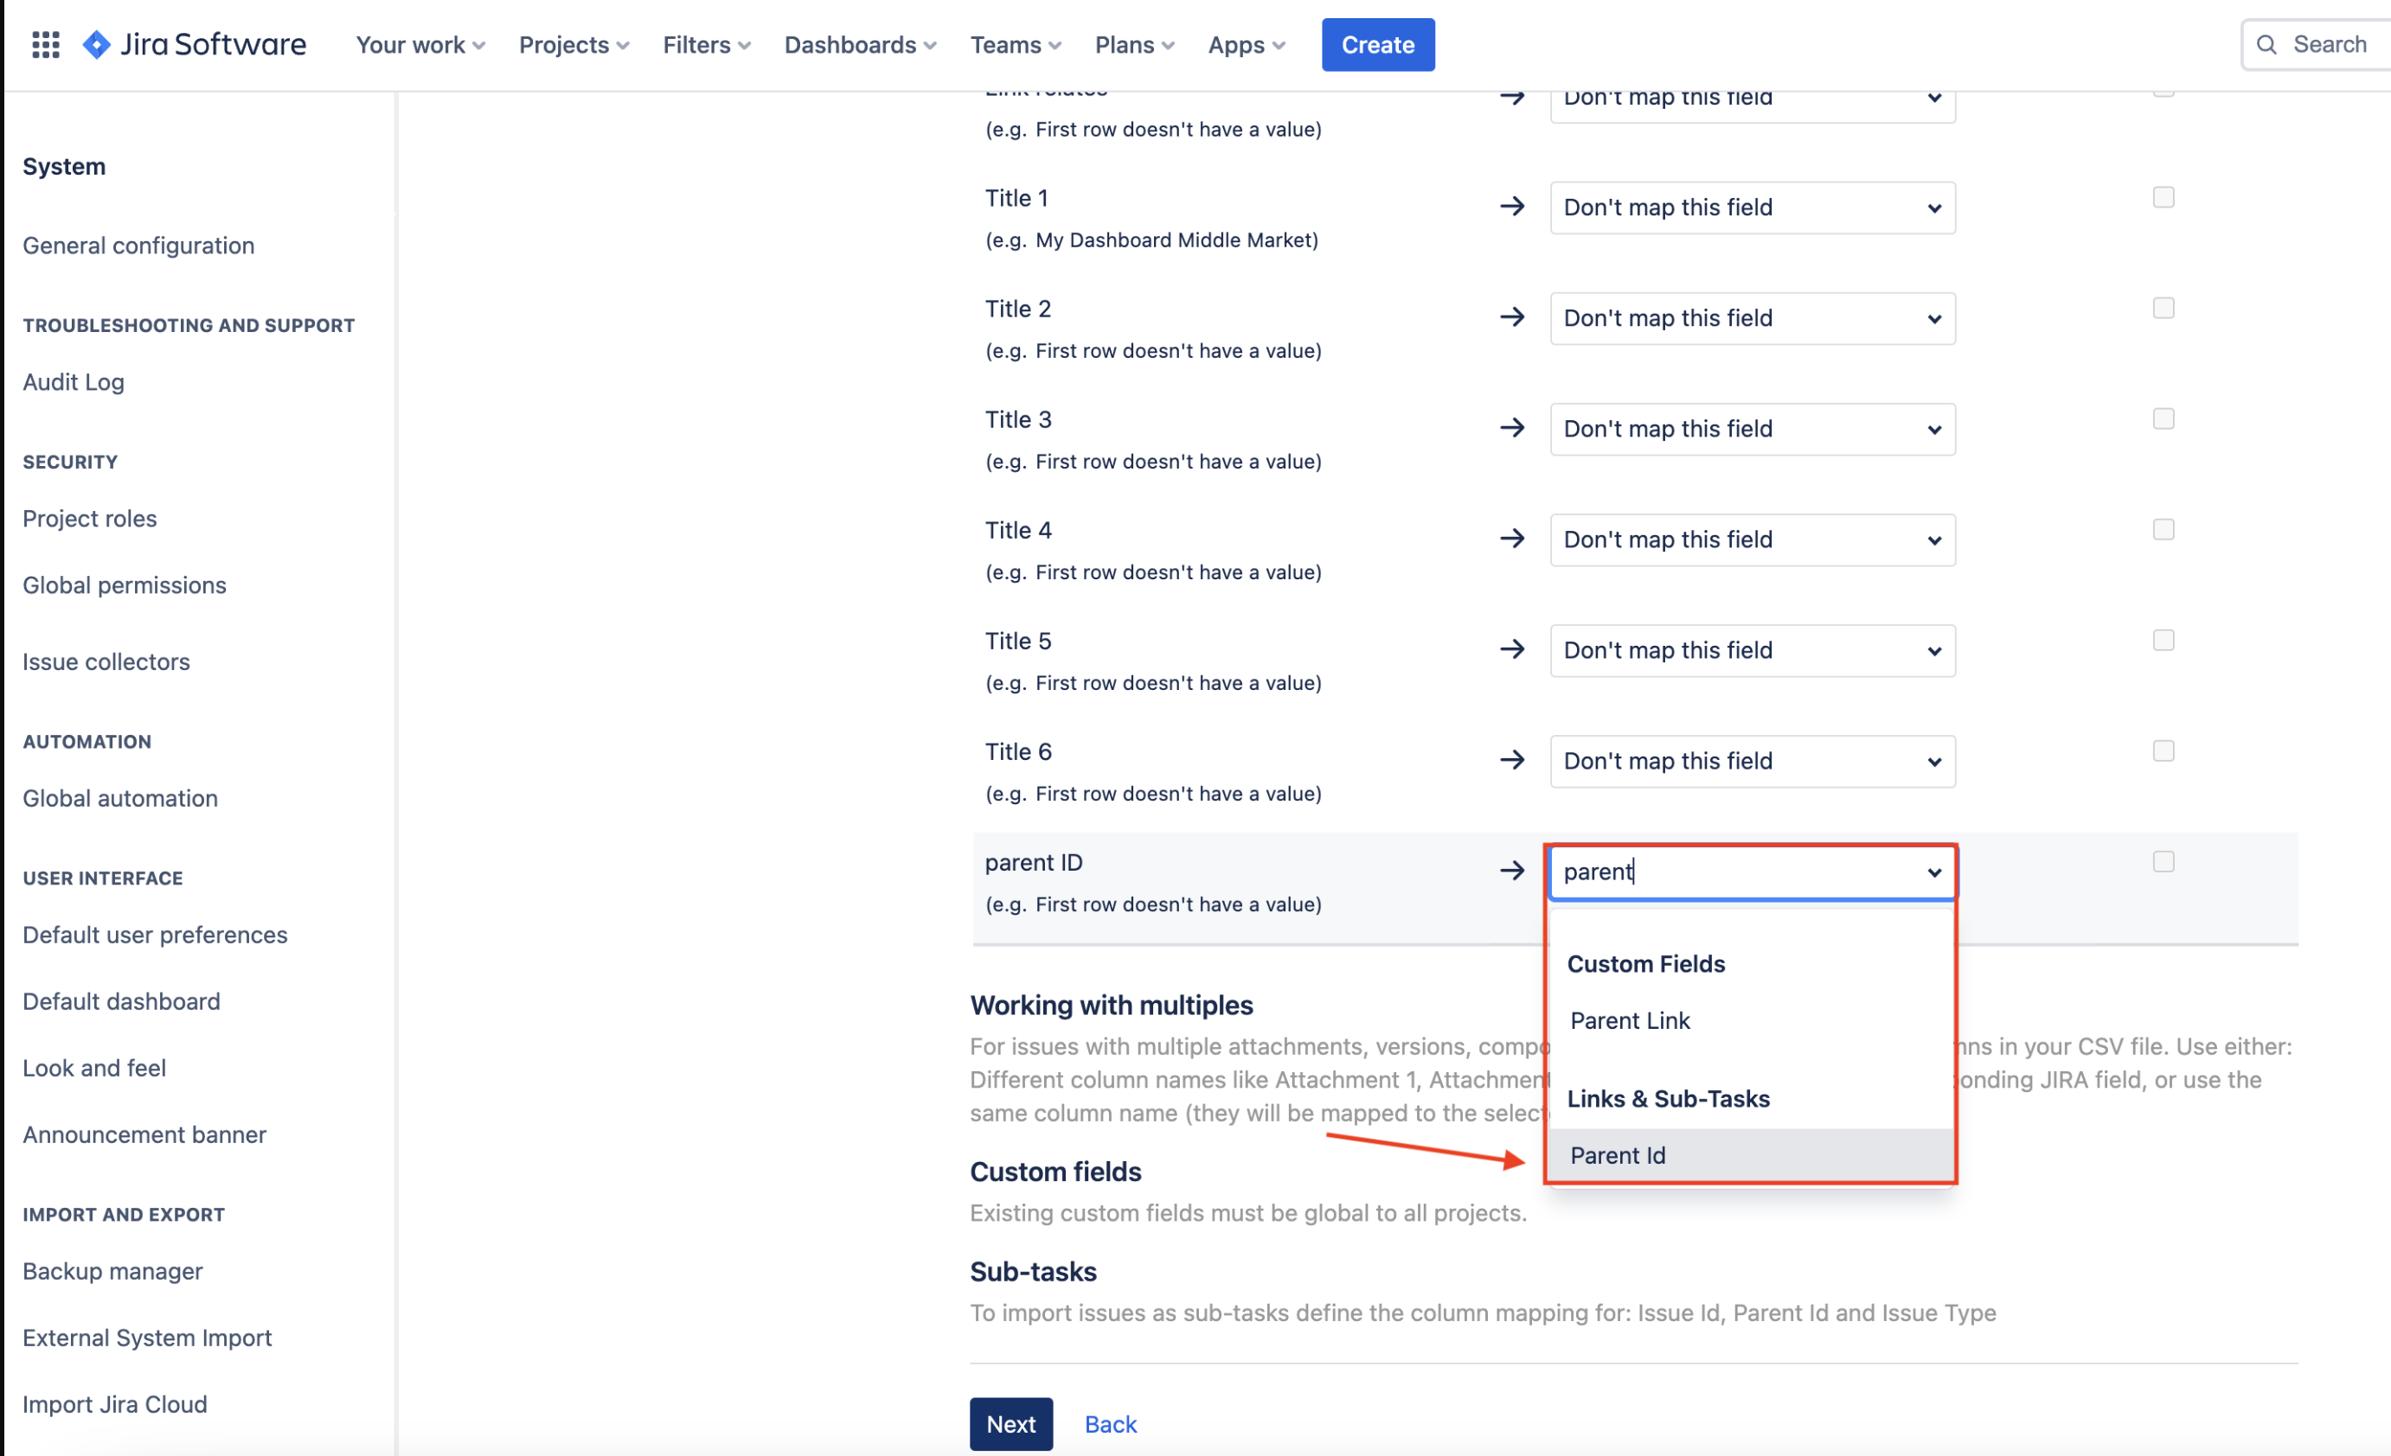Open the Title 6 mapping dropdown
2391x1456 pixels.
click(1752, 762)
